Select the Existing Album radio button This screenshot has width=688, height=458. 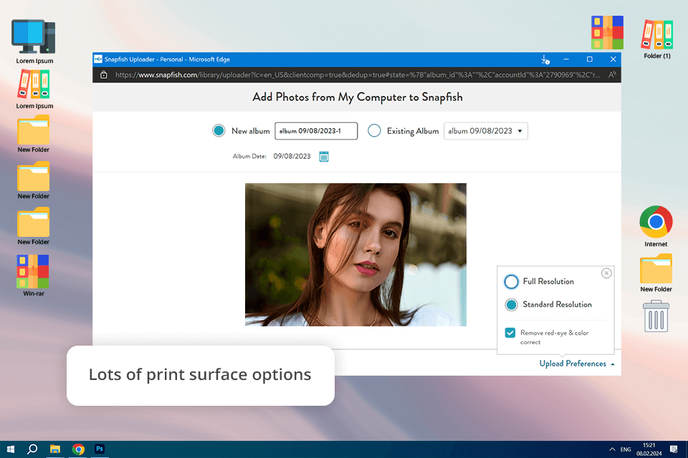pyautogui.click(x=374, y=131)
